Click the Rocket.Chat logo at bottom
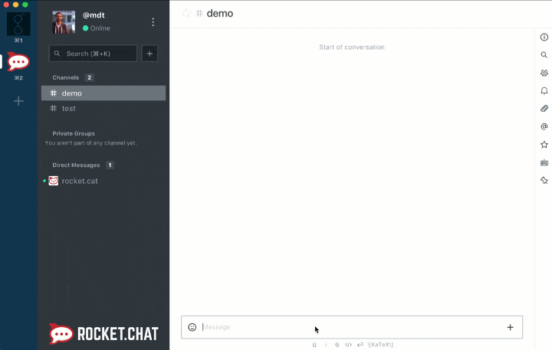This screenshot has height=350, width=552. point(103,333)
